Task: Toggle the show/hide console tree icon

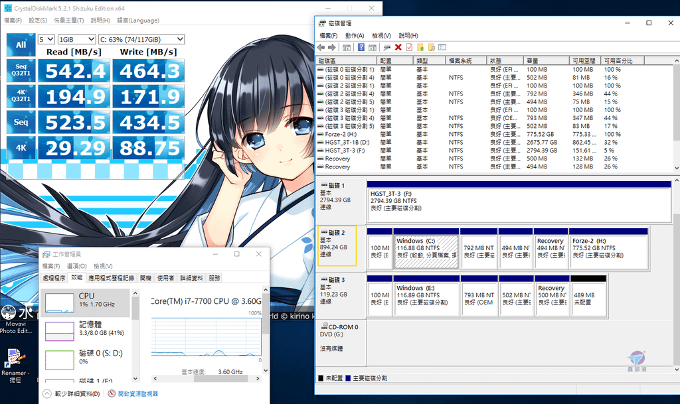Action: pyautogui.click(x=347, y=47)
